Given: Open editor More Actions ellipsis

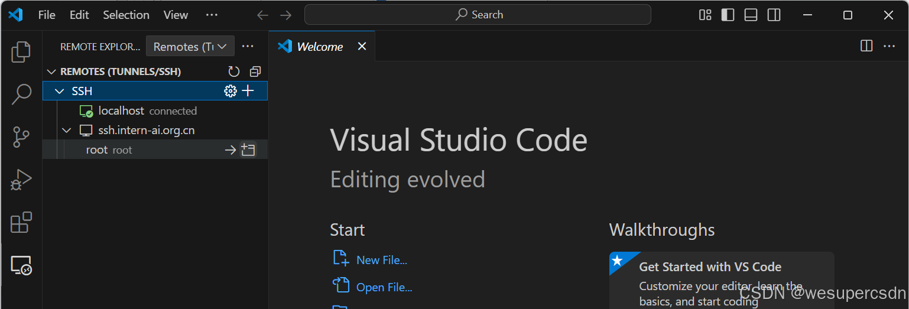Looking at the screenshot, I should tap(889, 46).
